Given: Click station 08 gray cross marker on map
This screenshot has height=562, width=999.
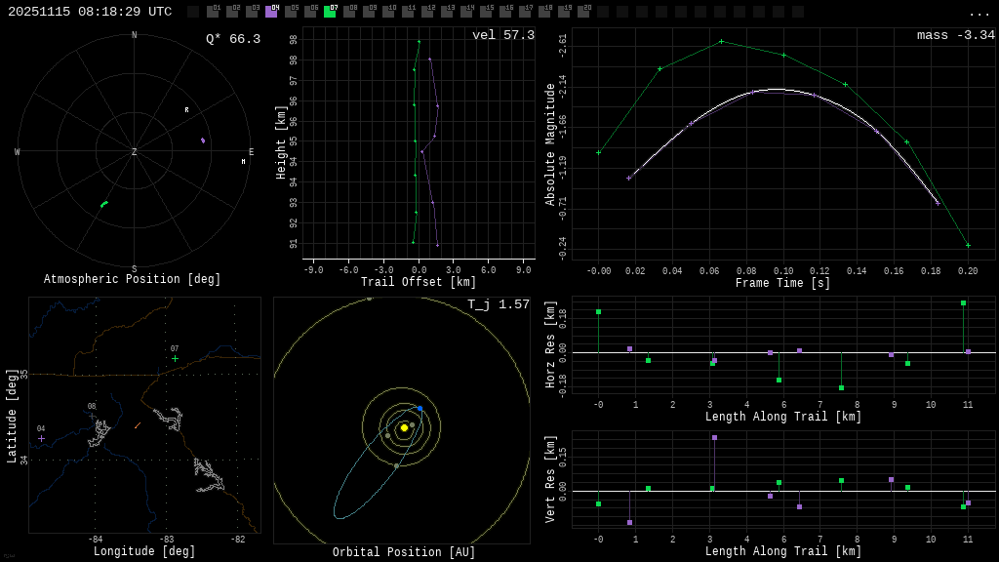Looking at the screenshot, I should coord(93,416).
